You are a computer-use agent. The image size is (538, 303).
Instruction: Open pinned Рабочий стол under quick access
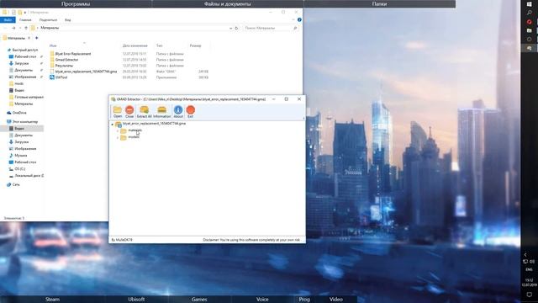[25, 56]
